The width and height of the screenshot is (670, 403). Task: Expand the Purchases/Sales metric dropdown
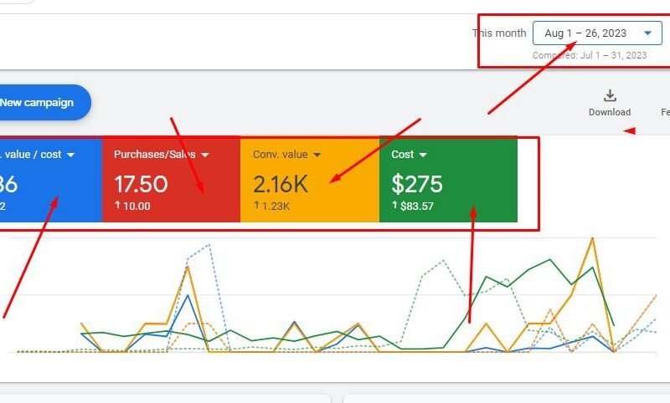(x=205, y=155)
